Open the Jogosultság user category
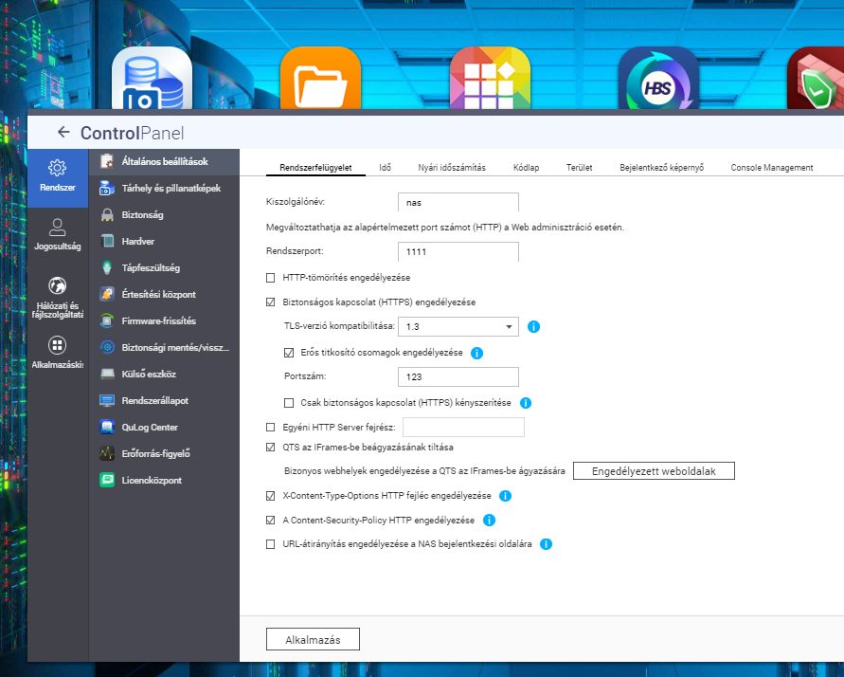This screenshot has width=844, height=677. coord(58,235)
